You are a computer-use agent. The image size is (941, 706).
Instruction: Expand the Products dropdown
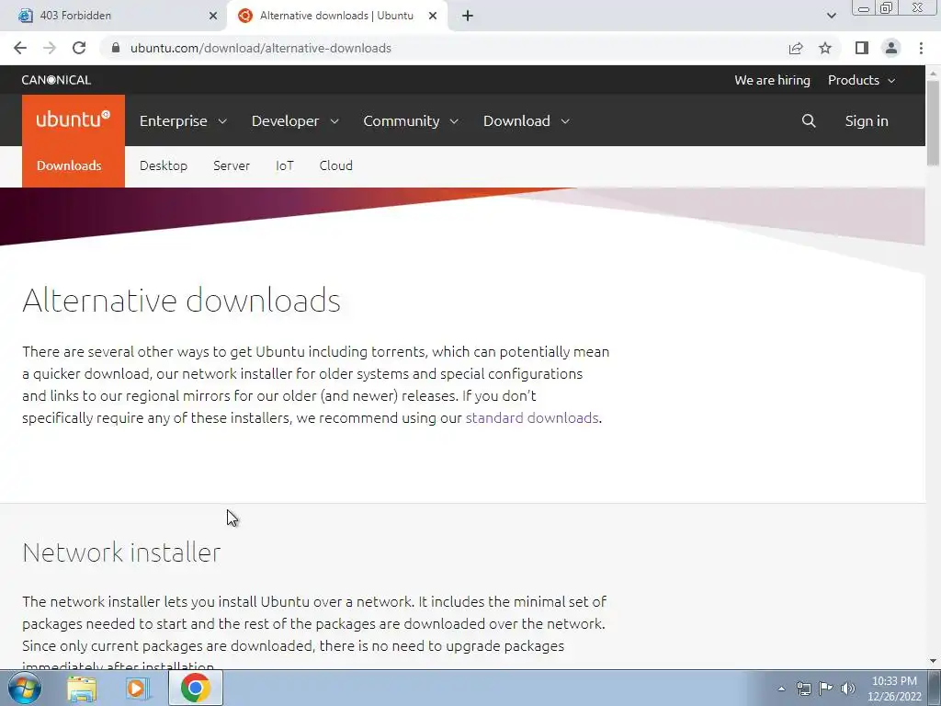(861, 80)
